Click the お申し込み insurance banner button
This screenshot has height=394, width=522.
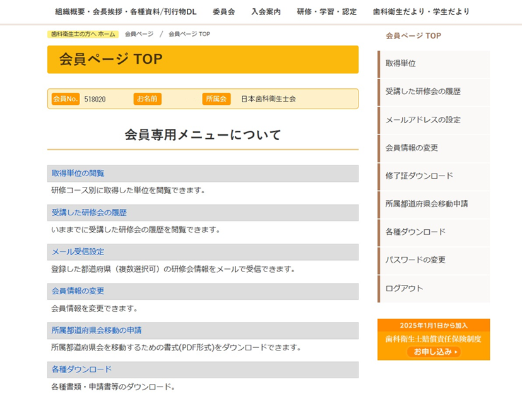point(434,352)
